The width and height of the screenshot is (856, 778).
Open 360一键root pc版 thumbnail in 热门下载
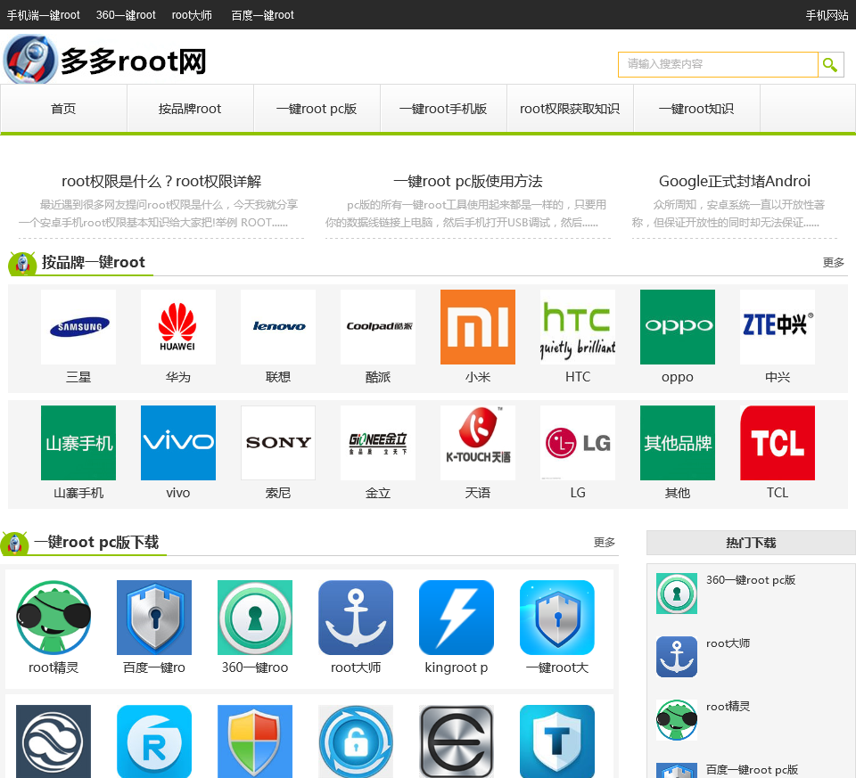tap(677, 594)
